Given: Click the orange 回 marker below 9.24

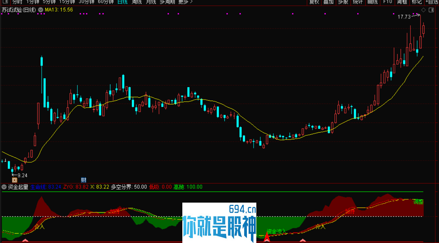Looking at the screenshot, I should pyautogui.click(x=14, y=180).
